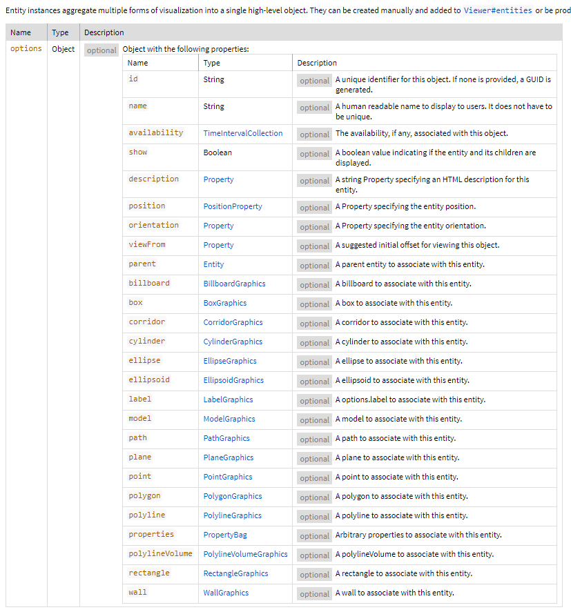
Task: Open the PropertyBag link
Action: (x=225, y=535)
